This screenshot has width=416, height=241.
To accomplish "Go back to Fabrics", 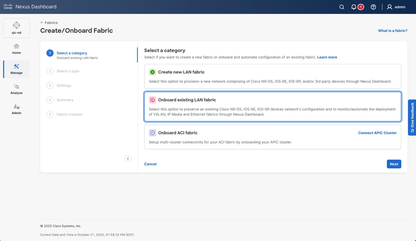I will pos(49,23).
